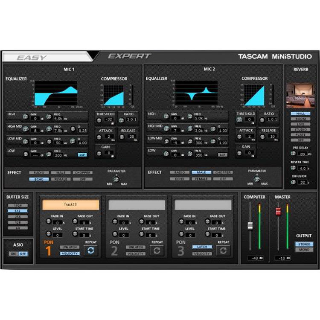Click the MIC 2 HIGH MID frequency knob
Screen dimensions: 320x320
pyautogui.click(x=190, y=128)
